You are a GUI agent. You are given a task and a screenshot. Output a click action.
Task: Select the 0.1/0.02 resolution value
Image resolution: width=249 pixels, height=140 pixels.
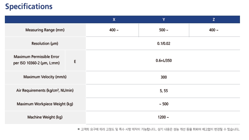click(164, 44)
